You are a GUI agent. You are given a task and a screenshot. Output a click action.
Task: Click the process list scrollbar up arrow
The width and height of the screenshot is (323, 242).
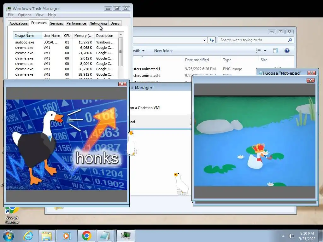(x=121, y=35)
